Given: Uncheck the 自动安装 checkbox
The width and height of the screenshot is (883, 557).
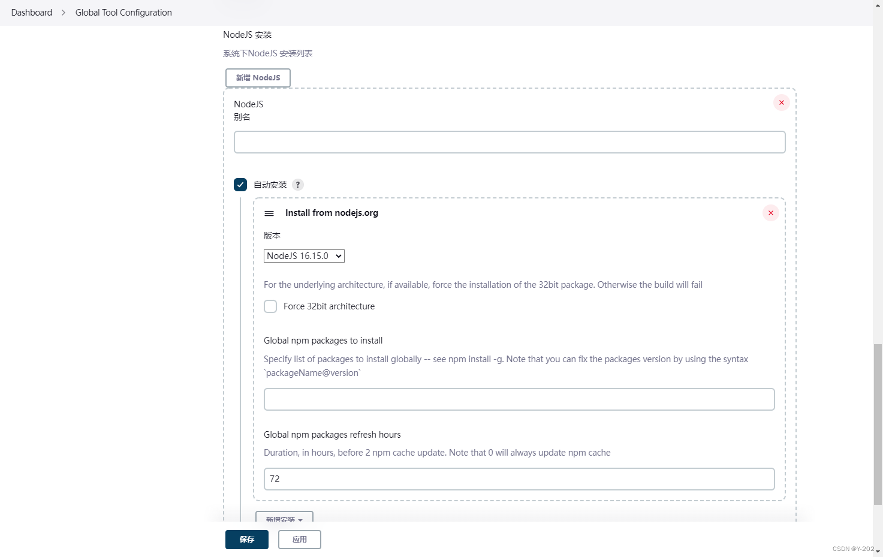Looking at the screenshot, I should tap(240, 185).
